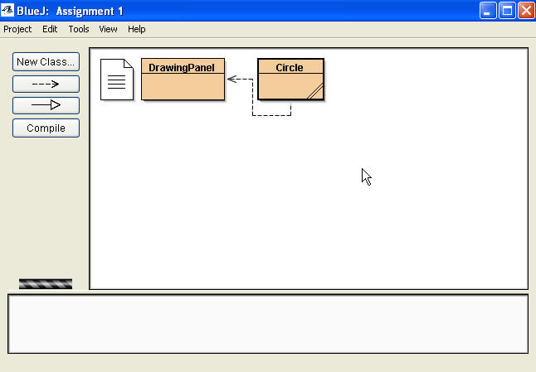Image resolution: width=536 pixels, height=372 pixels.
Task: Click the dashed dependency arrowhead near DrawingPanel
Action: click(232, 80)
